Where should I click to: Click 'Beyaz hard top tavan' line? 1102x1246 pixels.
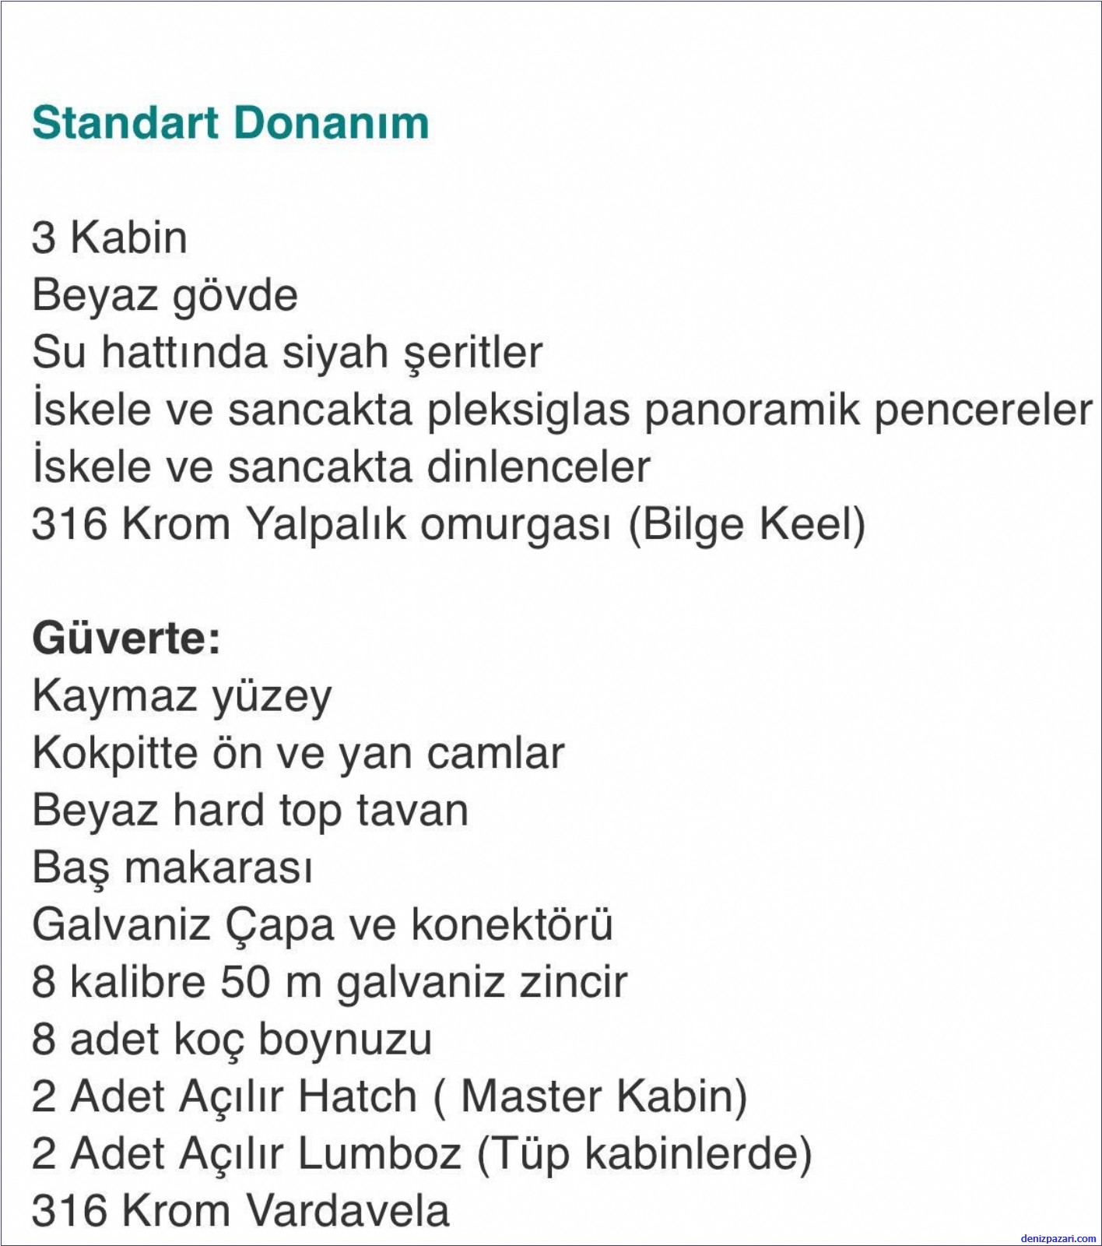coord(250,811)
